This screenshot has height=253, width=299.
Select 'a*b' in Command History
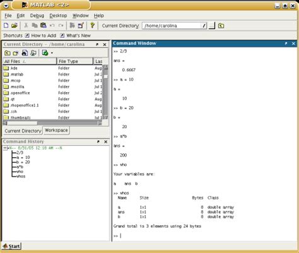(x=20, y=167)
